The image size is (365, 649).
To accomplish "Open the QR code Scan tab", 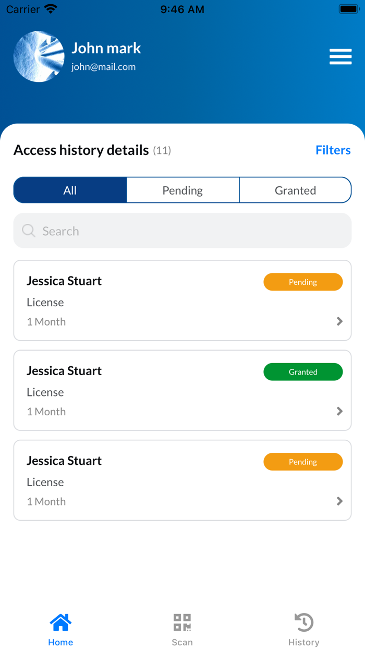I will 182,622.
